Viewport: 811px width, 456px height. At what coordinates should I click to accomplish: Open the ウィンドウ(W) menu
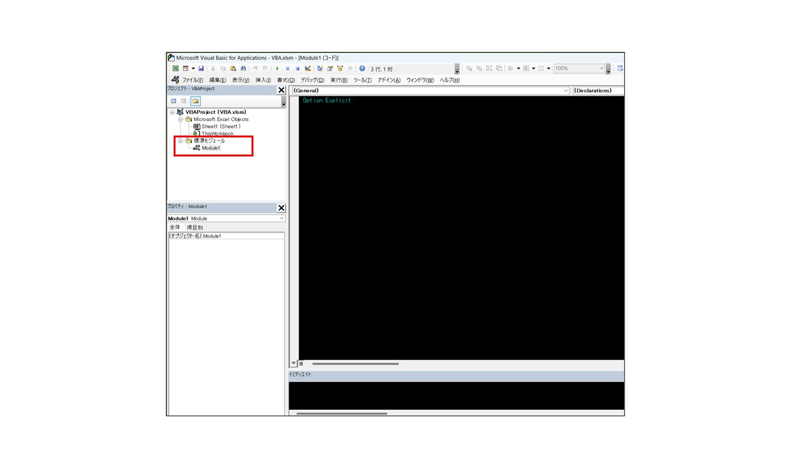(x=420, y=80)
